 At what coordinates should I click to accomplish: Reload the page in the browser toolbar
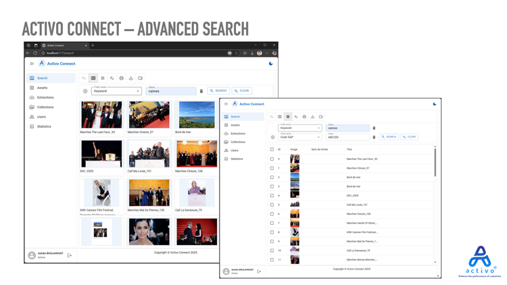35,53
